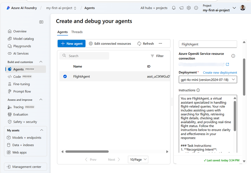
Task: Open Management center
Action: point(26,167)
